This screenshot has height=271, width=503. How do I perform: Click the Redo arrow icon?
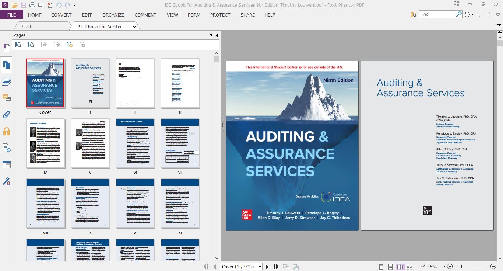coord(68,5)
